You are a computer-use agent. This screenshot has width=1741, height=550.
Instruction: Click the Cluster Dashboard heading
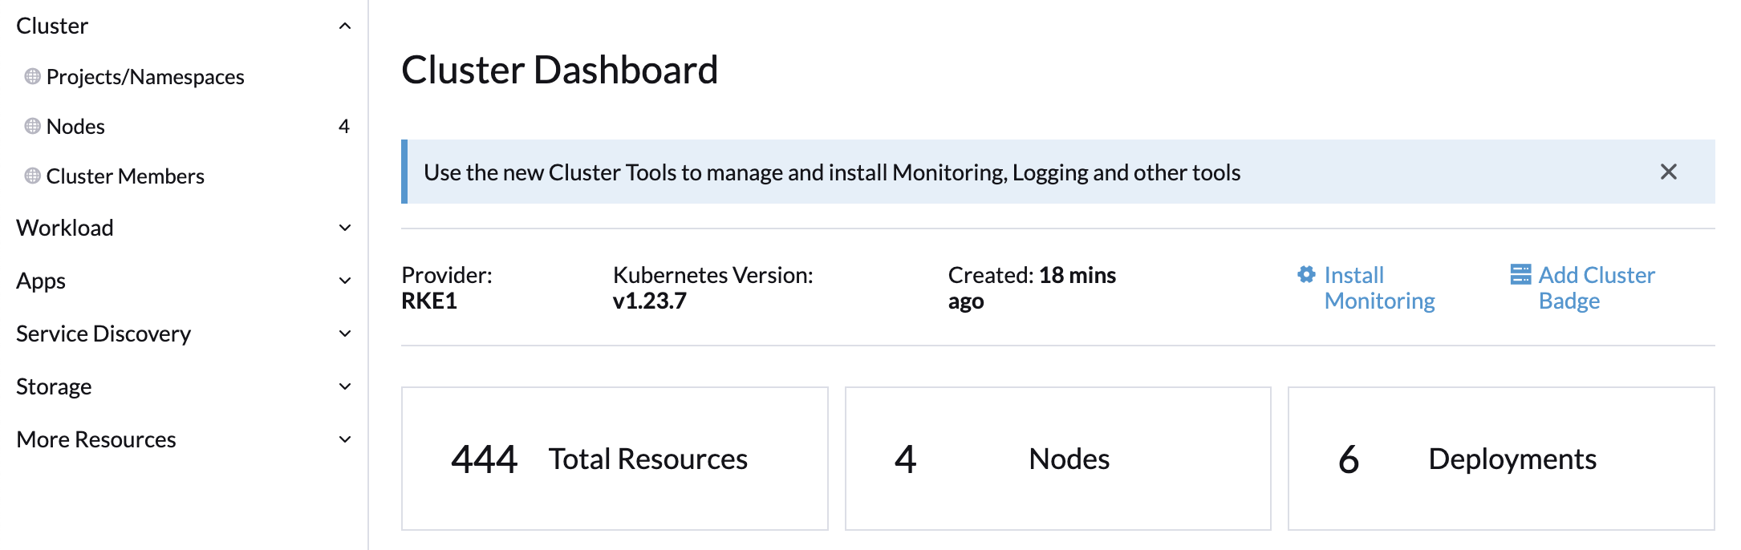click(559, 70)
